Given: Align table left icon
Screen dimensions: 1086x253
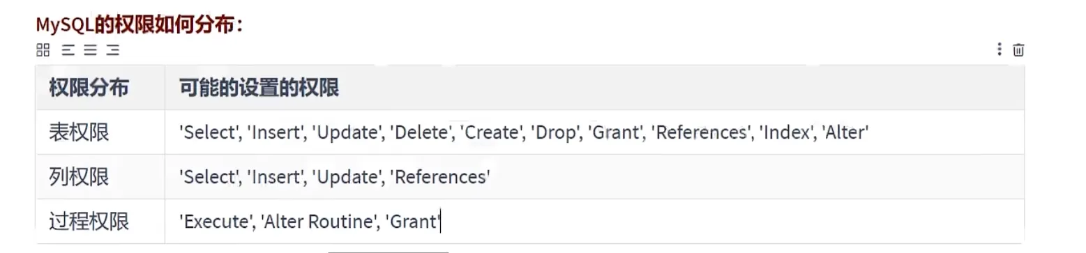Looking at the screenshot, I should 68,49.
